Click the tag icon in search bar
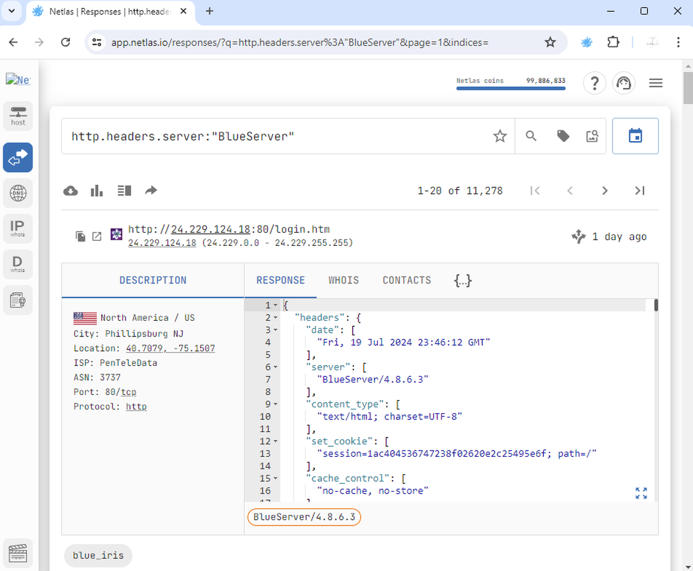693x571 pixels. click(563, 136)
